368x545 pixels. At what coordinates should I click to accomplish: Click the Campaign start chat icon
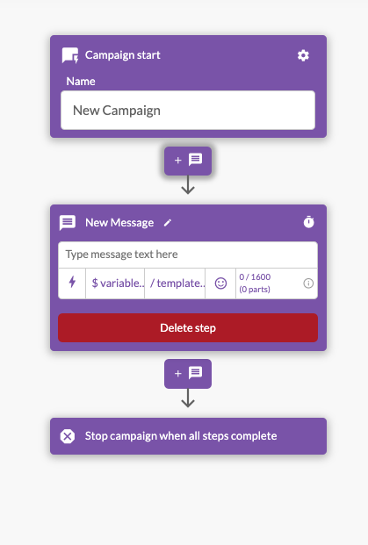pos(70,55)
